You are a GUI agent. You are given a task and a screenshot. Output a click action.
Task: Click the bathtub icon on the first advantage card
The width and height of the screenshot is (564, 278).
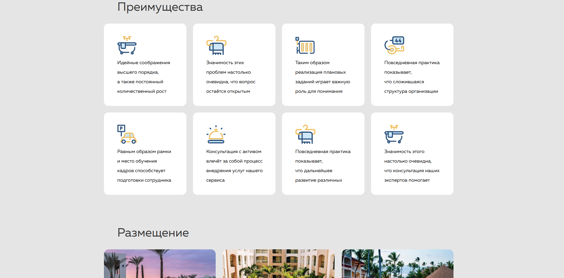(x=127, y=45)
